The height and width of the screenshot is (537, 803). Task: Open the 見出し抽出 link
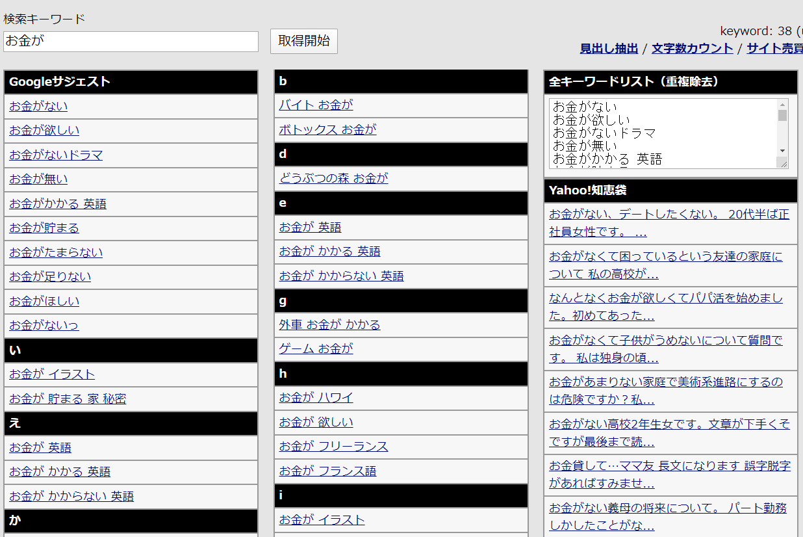point(609,48)
